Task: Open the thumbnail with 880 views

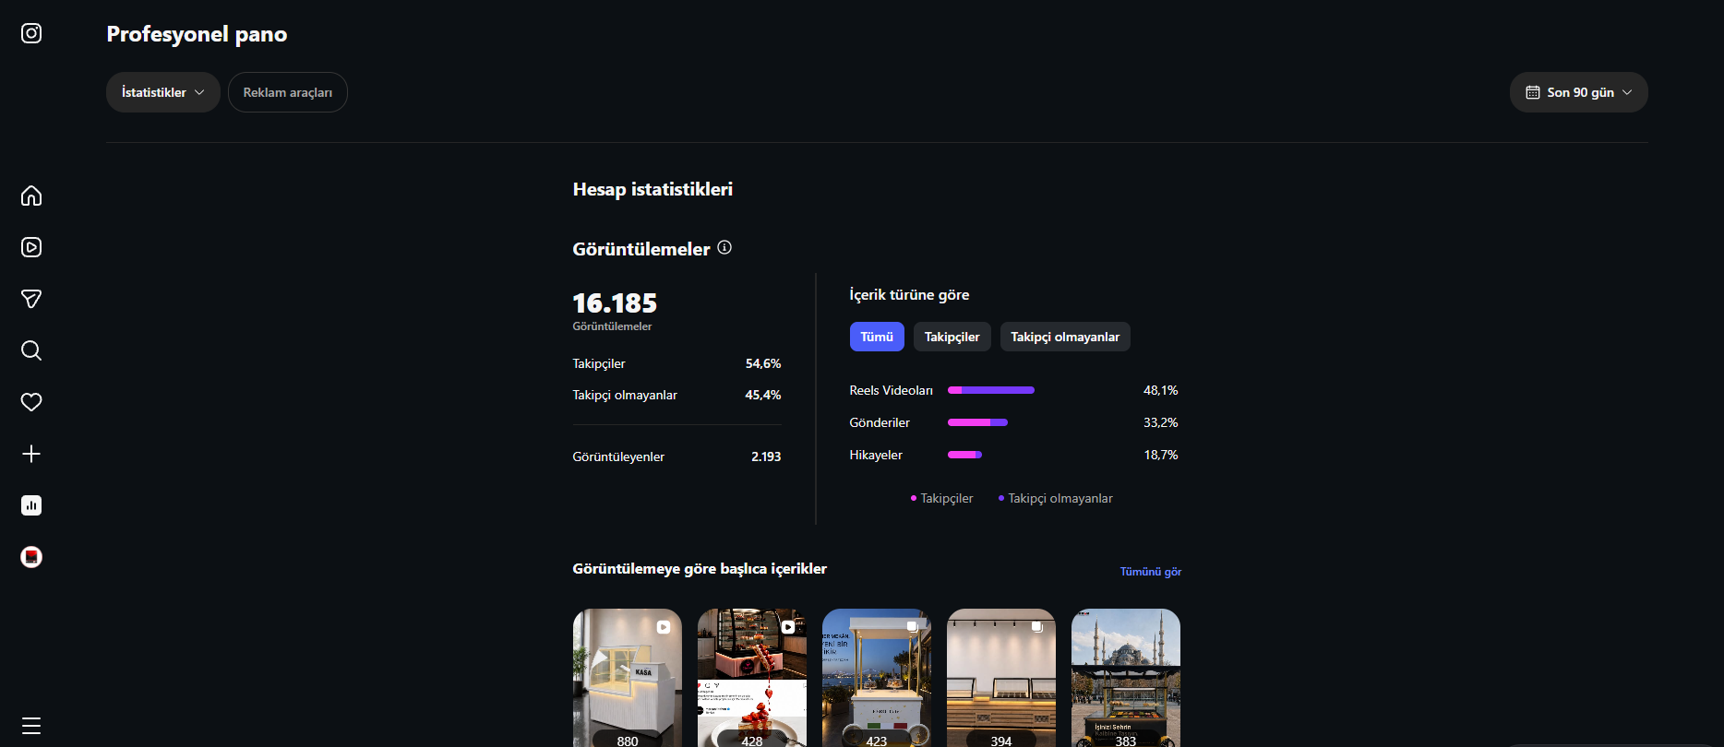Action: 628,678
